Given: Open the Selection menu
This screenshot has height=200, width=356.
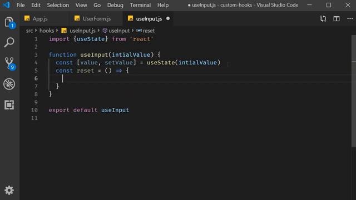Looking at the screenshot, I should (x=58, y=5).
